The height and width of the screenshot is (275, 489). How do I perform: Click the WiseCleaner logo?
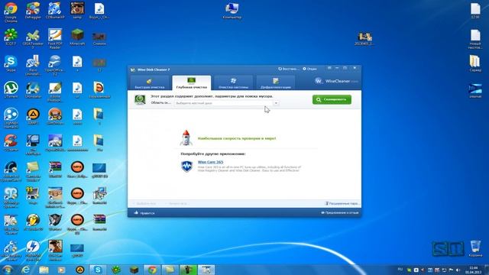pos(336,81)
